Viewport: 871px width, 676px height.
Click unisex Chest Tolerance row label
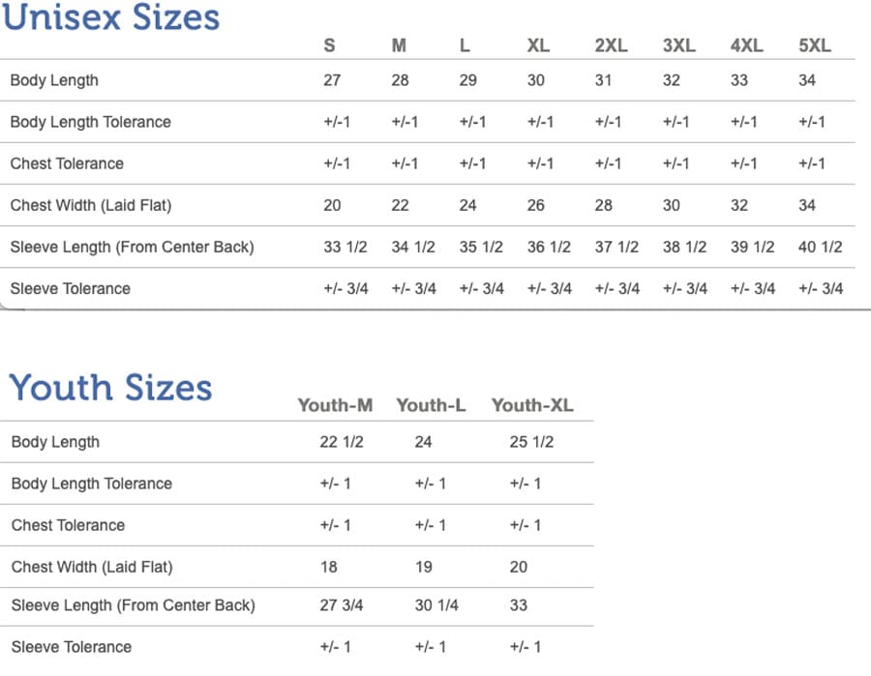click(x=67, y=163)
